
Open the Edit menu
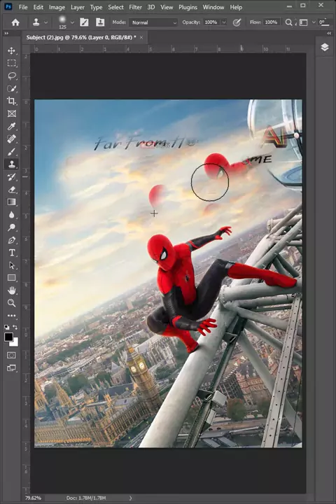pyautogui.click(x=38, y=7)
